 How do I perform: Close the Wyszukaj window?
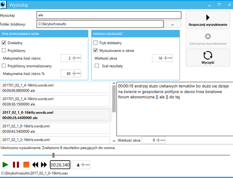pos(229,5)
